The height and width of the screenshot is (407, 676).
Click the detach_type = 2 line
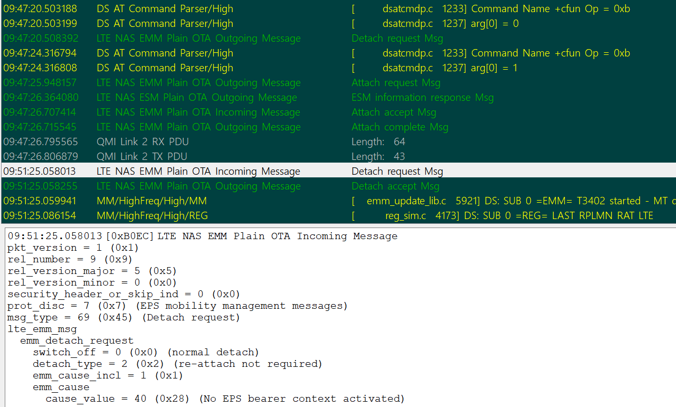coord(177,364)
